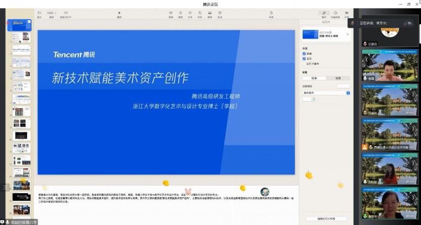Select slide 4 thumbnail in navigator
This screenshot has height=225, width=421.
(21, 62)
